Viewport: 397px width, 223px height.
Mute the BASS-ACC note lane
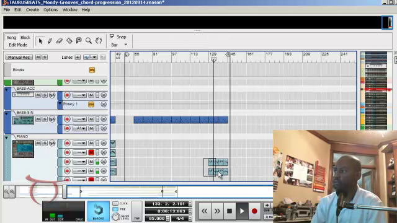pos(91,95)
